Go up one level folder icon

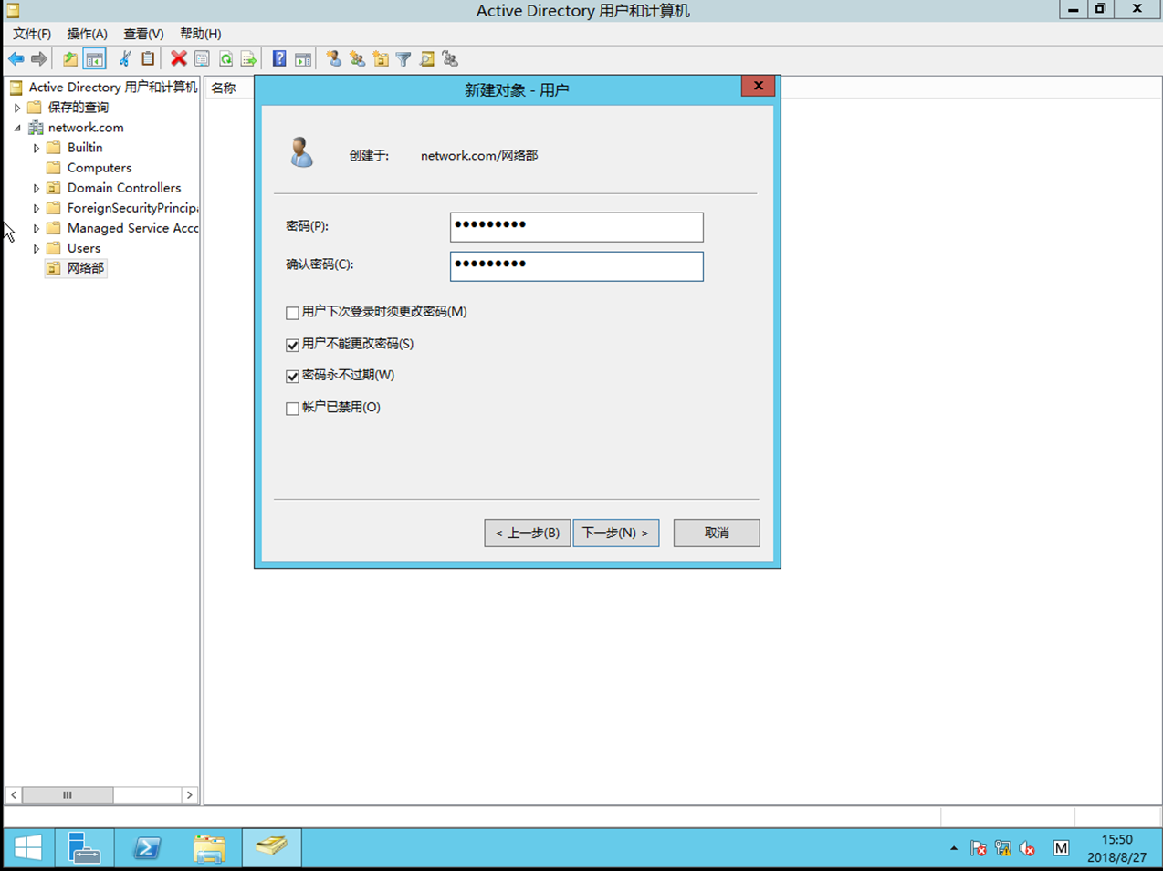click(x=70, y=59)
